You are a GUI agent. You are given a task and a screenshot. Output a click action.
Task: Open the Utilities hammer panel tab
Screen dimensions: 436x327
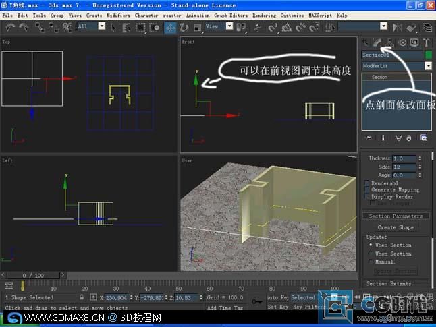[427, 42]
